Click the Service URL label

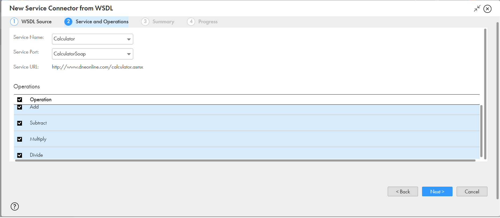(26, 67)
